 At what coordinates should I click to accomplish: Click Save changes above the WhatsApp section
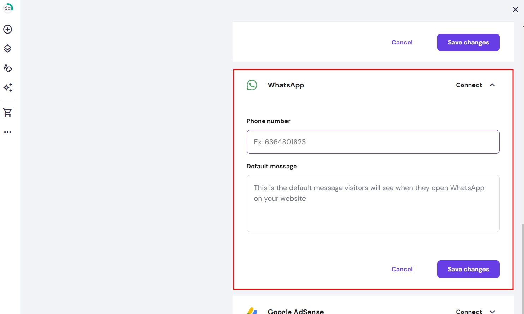point(468,42)
